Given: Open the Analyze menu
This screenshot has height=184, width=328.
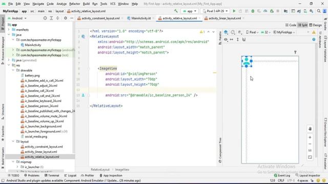Looking at the screenshot, I should 61,4.
